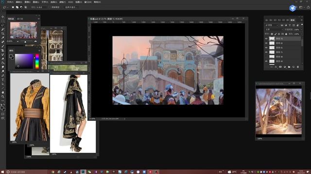The height and width of the screenshot is (174, 311).
Task: Open Color panel flyout menu
Action: pos(39,51)
